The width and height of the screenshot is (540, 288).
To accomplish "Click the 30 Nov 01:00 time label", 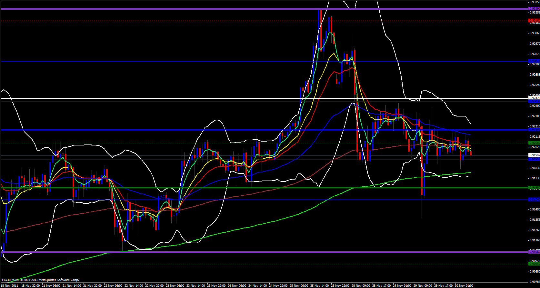I will click(x=464, y=285).
